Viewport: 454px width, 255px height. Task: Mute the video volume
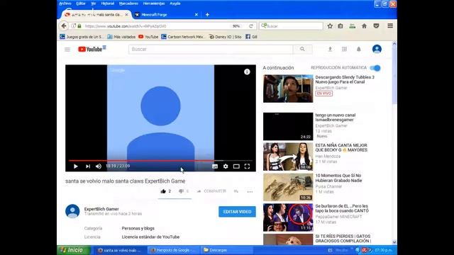(99, 166)
